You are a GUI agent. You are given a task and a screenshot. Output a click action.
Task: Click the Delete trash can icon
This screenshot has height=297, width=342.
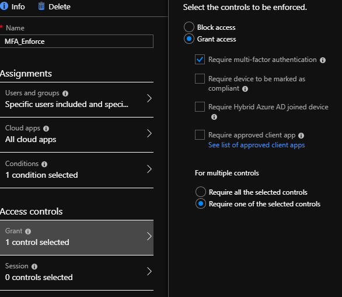41,6
